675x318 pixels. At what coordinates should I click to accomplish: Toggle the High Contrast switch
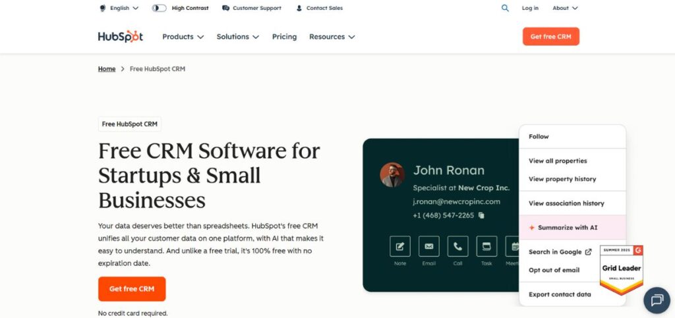160,8
